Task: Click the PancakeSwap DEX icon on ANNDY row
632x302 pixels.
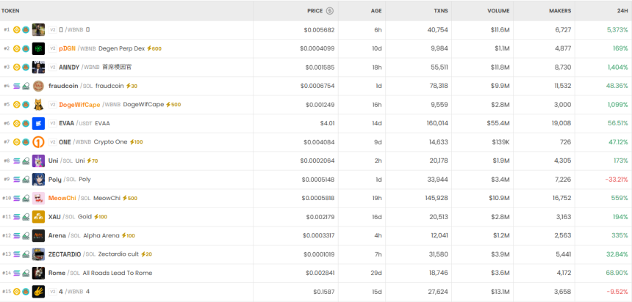Action: click(x=26, y=67)
